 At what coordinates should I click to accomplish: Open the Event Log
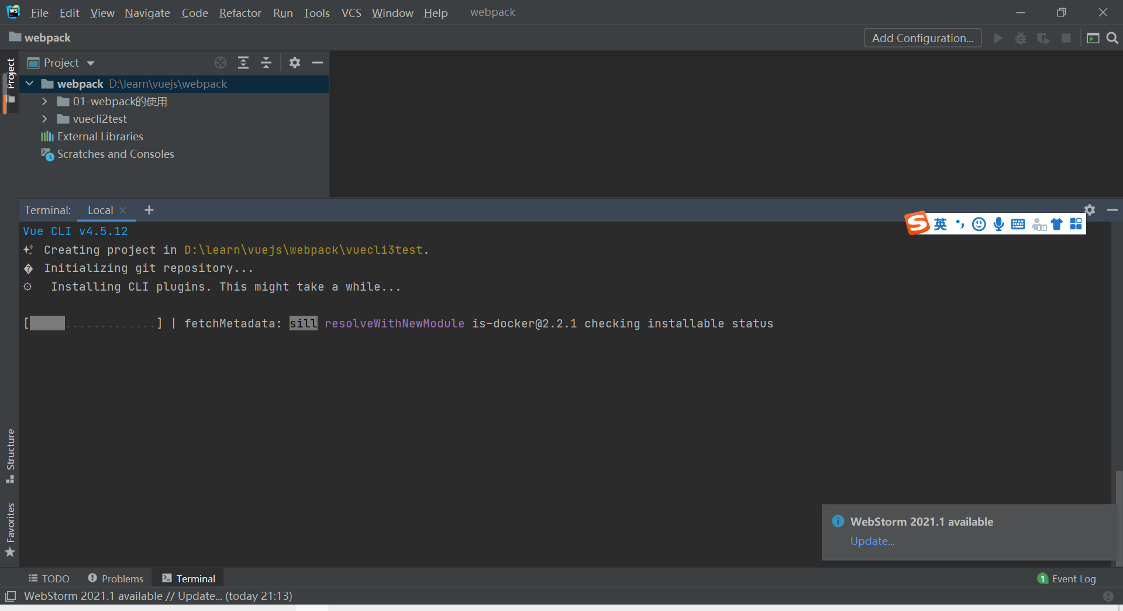tap(1067, 579)
